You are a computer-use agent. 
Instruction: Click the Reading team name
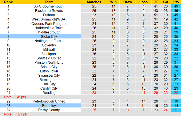(49, 93)
